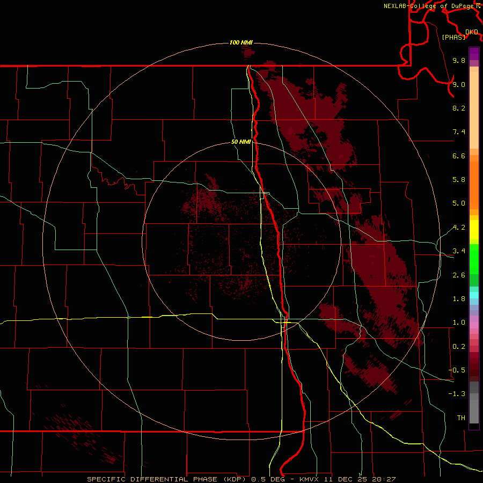
Task: Click the 9.8 color scale value
Action: tap(459, 60)
